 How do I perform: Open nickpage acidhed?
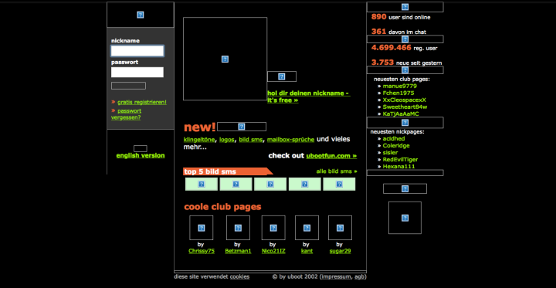[x=394, y=139]
